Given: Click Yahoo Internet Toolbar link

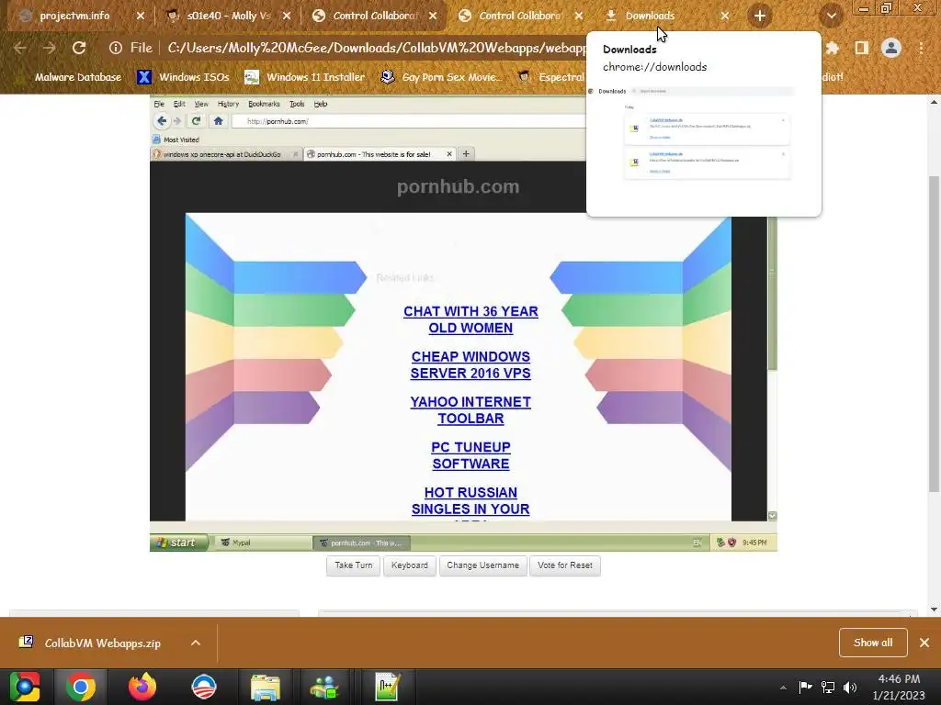Looking at the screenshot, I should coord(470,410).
